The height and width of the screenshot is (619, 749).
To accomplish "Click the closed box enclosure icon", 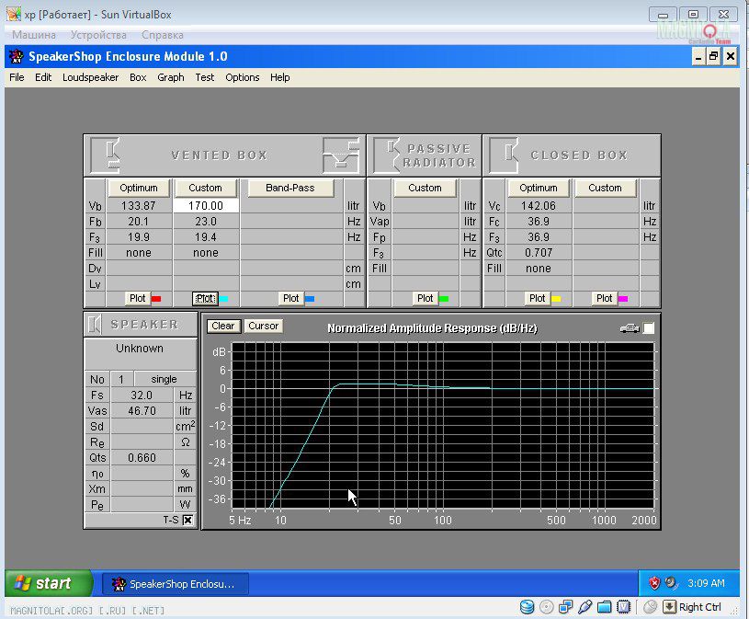I will [505, 155].
